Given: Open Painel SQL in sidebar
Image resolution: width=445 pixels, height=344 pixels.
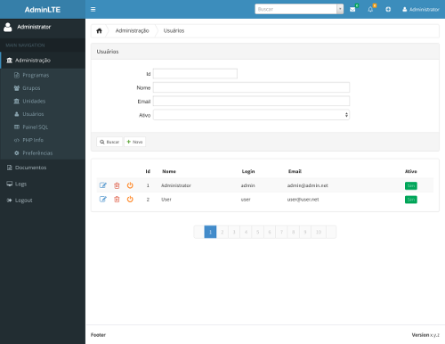Looking at the screenshot, I should [x=31, y=127].
